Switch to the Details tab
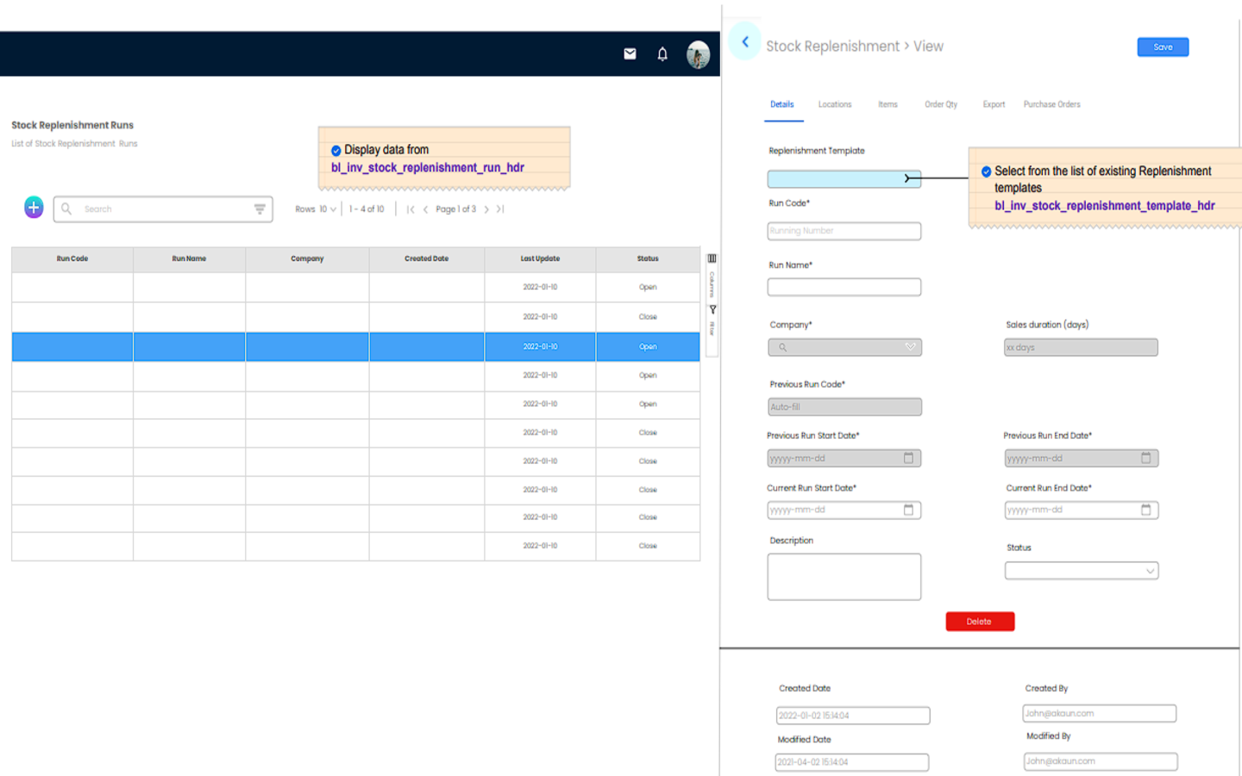Image resolution: width=1242 pixels, height=776 pixels. pos(782,104)
